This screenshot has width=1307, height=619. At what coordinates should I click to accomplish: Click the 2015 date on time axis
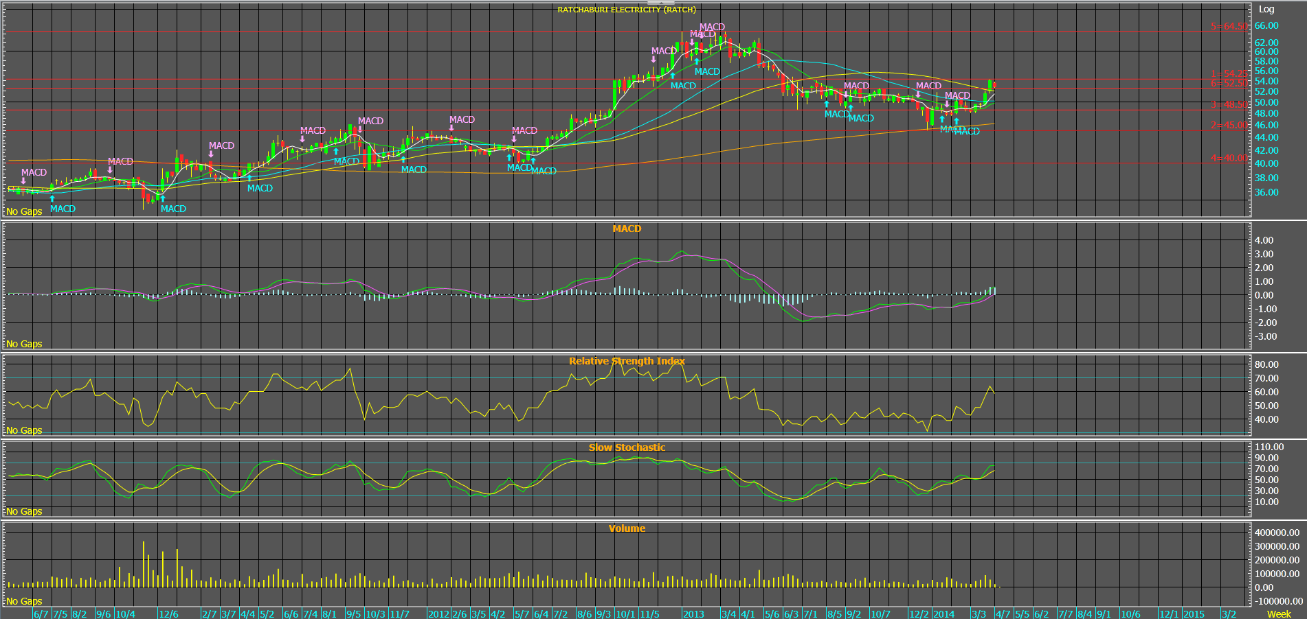pyautogui.click(x=1194, y=614)
